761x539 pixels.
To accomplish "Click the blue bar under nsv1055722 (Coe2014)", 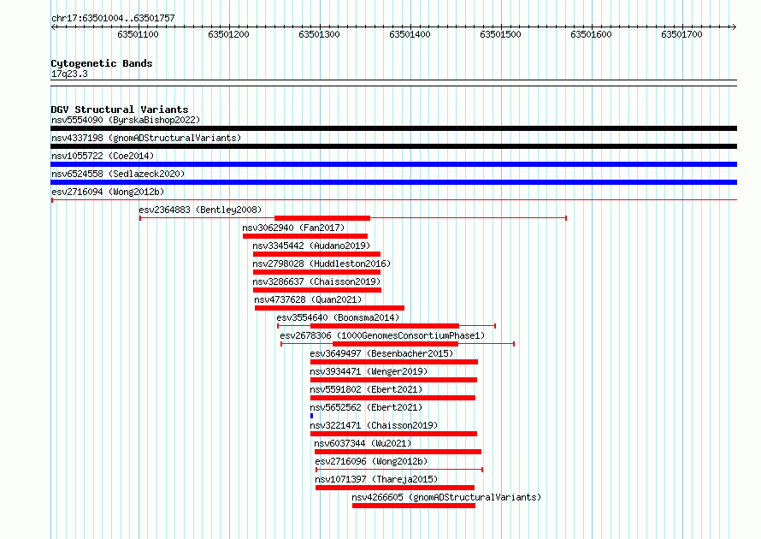I will point(393,164).
